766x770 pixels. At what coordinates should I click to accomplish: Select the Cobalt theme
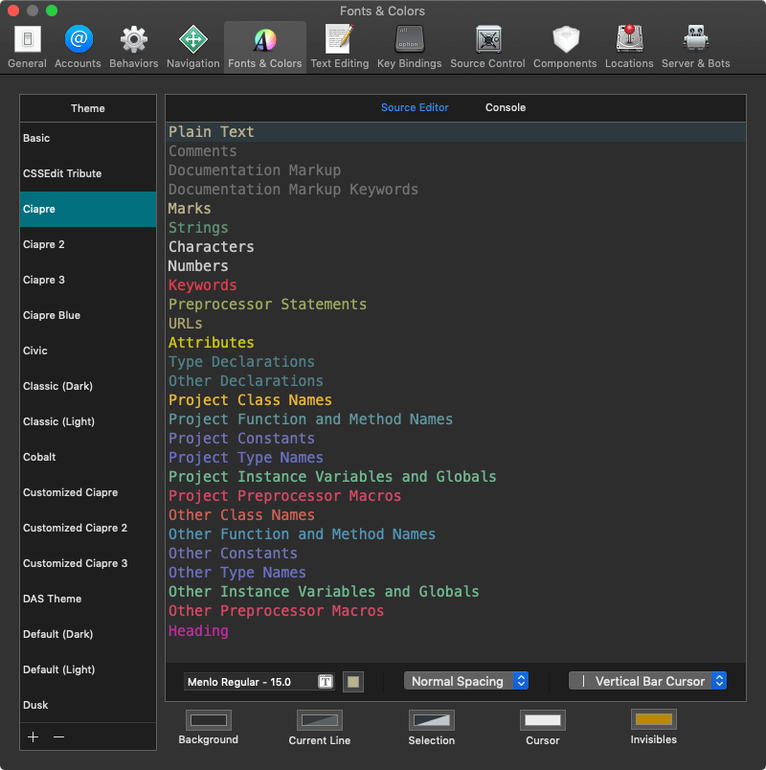click(88, 456)
